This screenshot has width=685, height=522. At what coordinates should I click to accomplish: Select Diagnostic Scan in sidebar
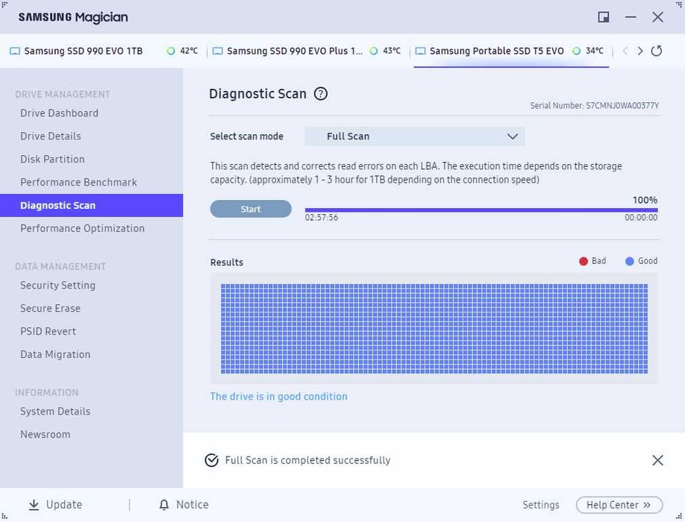pyautogui.click(x=91, y=206)
